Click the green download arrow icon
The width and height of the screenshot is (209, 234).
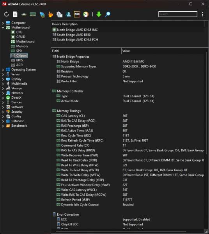click(x=99, y=14)
